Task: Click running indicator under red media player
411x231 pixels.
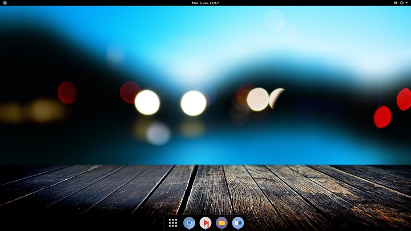Action: coord(205,229)
